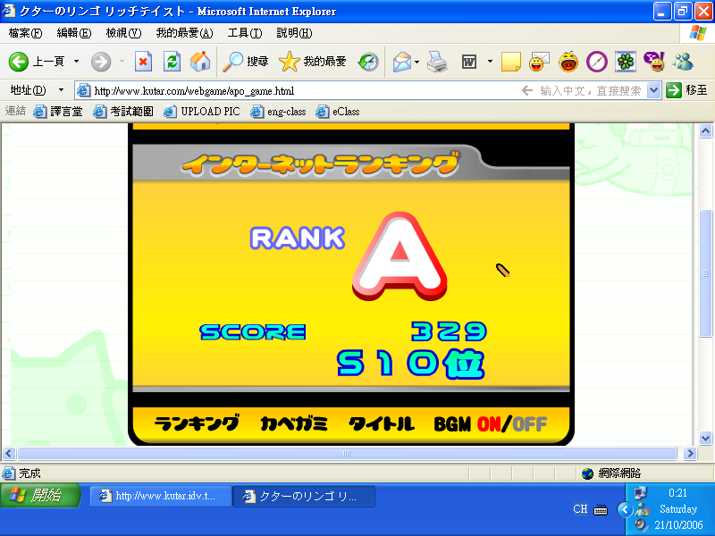Click the Back arrow button
This screenshot has width=715, height=536.
(x=19, y=62)
